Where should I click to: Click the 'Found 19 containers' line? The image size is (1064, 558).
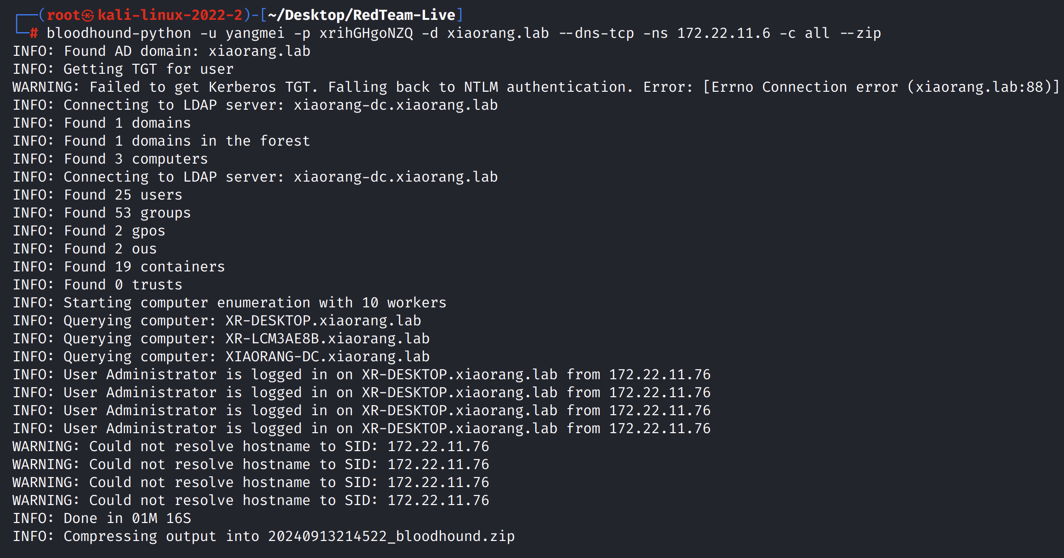click(x=119, y=267)
